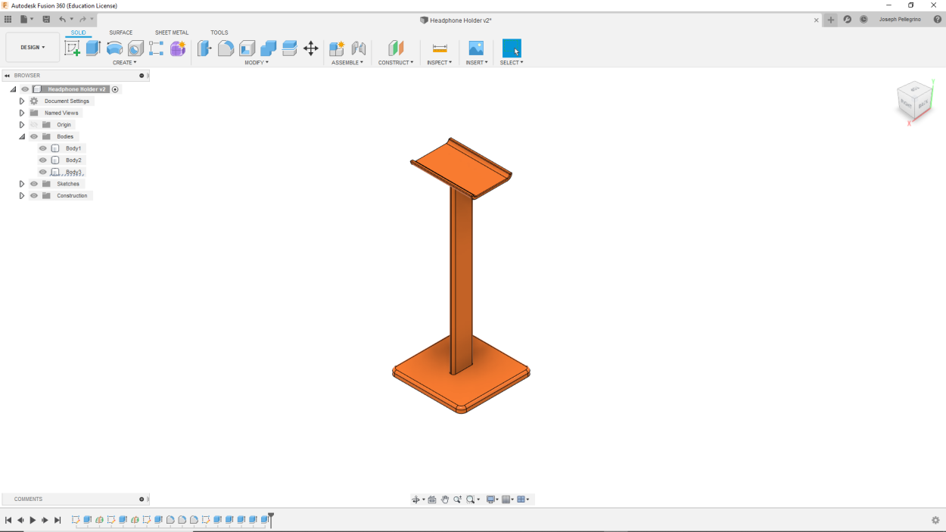Expand the Origin node
Viewport: 946px width, 532px height.
click(22, 125)
